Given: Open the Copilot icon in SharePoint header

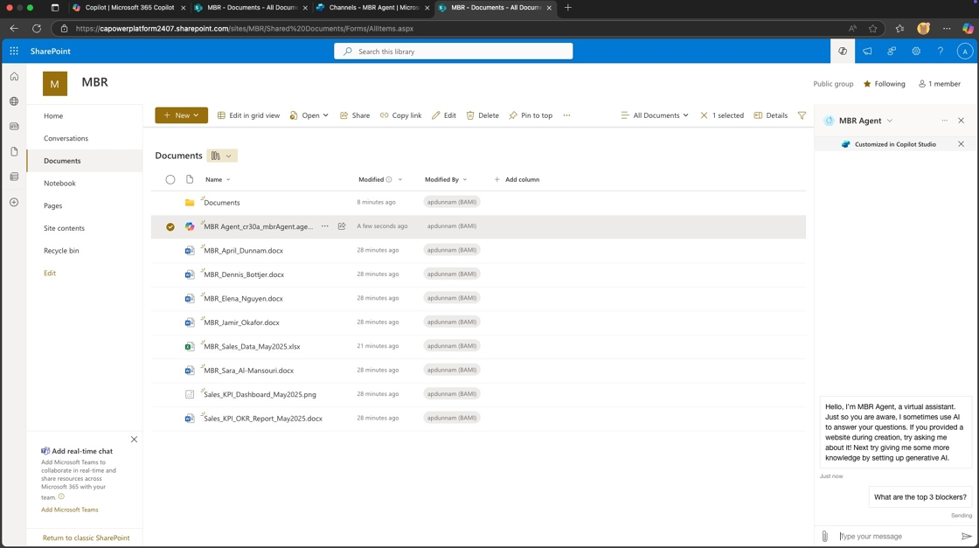Looking at the screenshot, I should [843, 52].
